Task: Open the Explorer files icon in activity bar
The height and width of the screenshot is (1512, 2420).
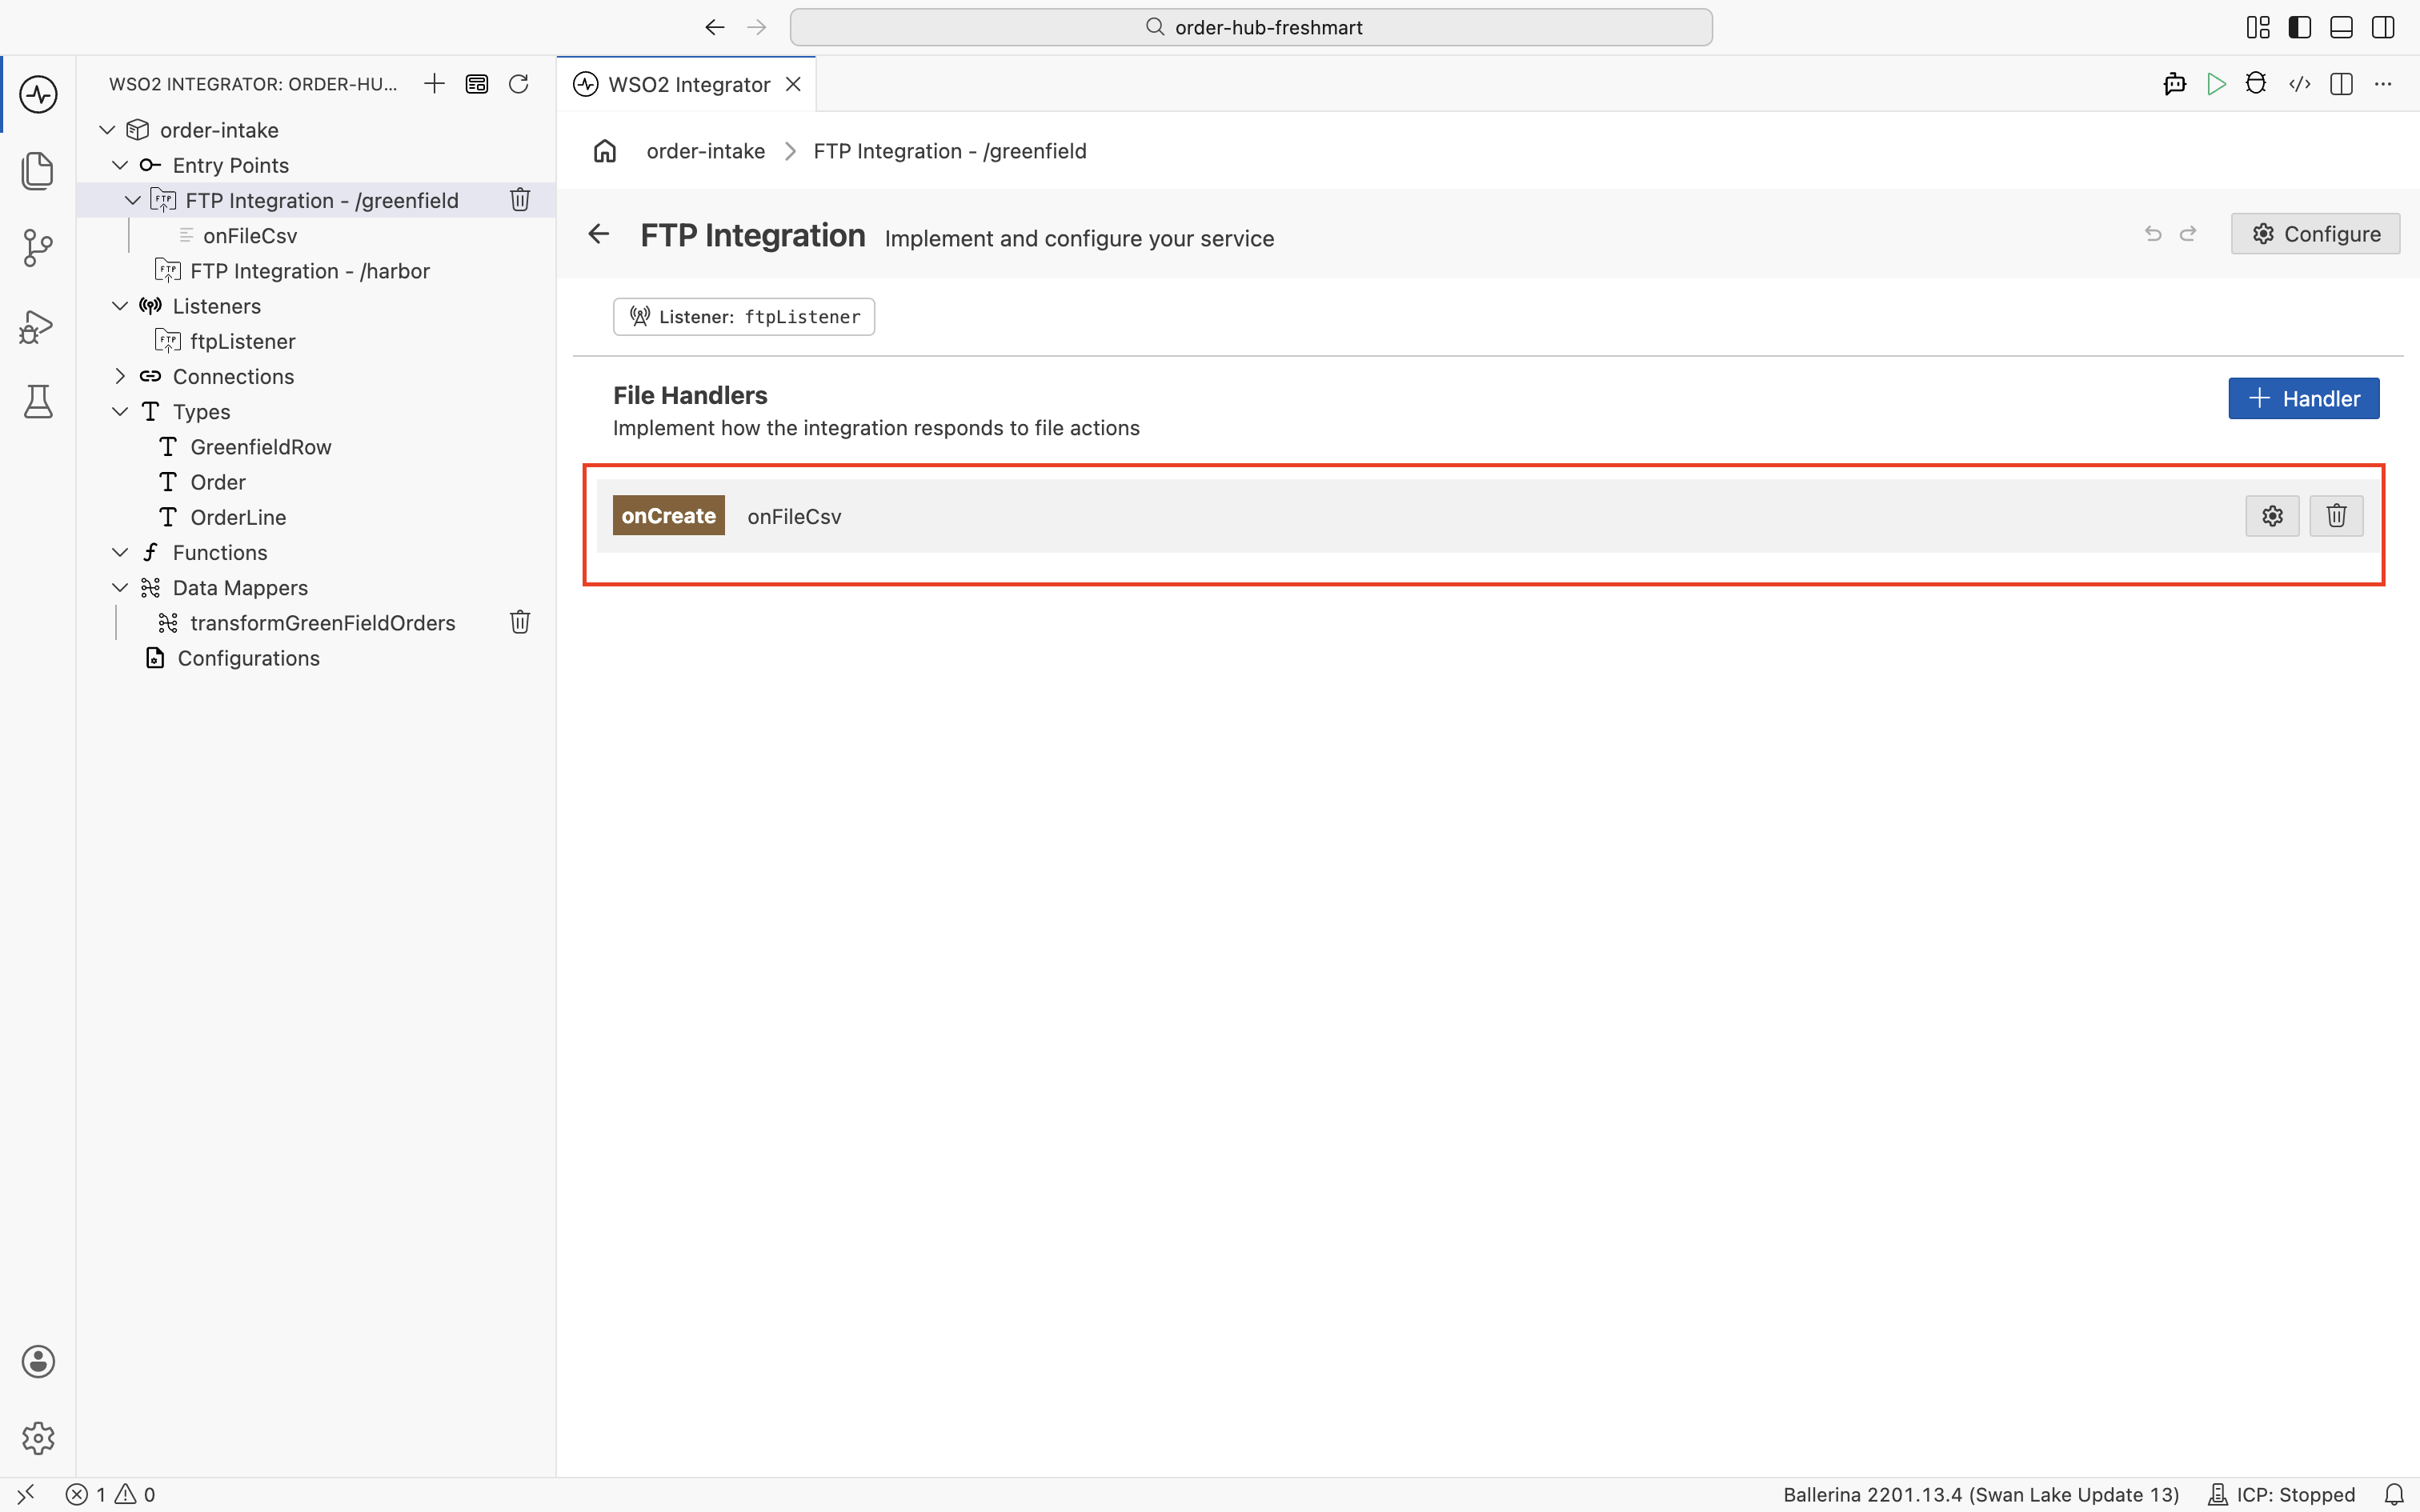Action: click(x=38, y=170)
